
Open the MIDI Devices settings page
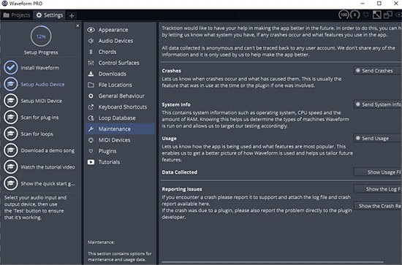[x=120, y=140]
